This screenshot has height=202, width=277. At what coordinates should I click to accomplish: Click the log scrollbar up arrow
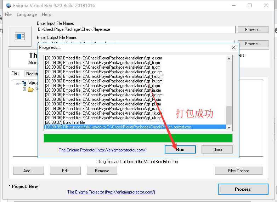click(x=229, y=59)
